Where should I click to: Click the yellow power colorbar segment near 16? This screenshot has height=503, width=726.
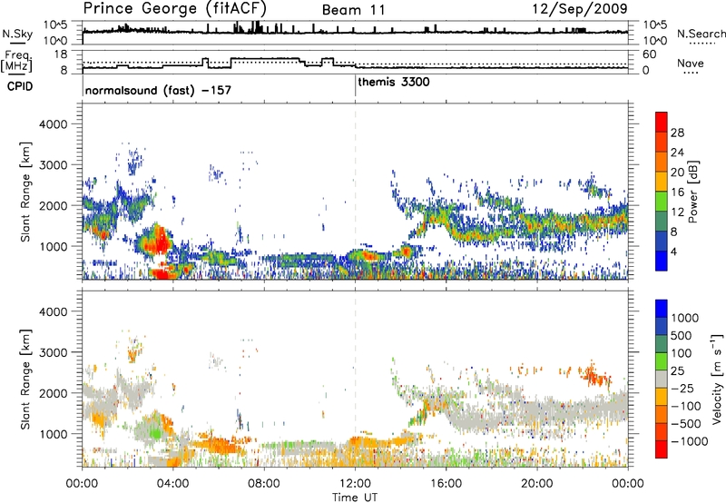662,181
